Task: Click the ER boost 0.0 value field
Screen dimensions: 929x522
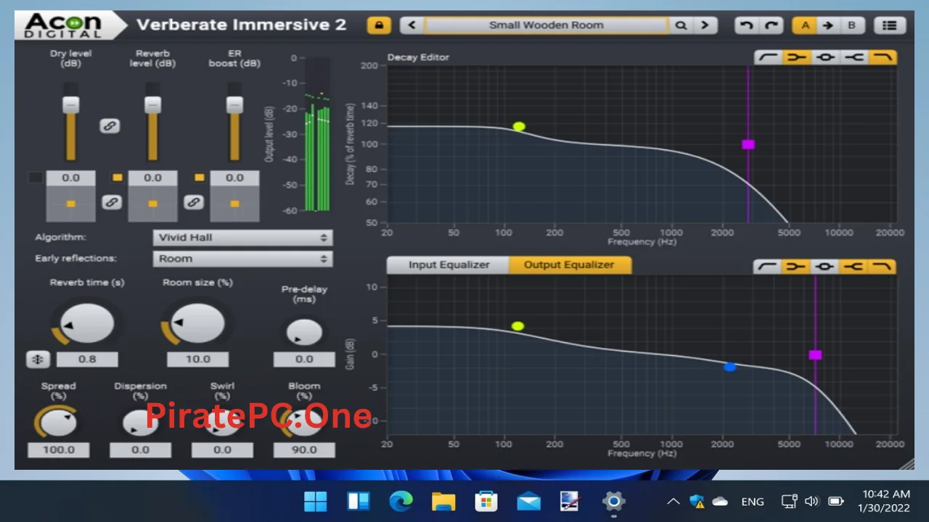Action: [x=234, y=178]
